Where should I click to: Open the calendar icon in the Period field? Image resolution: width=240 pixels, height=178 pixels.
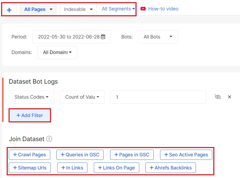pos(103,37)
